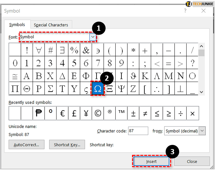This screenshot has width=216, height=171.
Task: Pick the Psi symbol in the grid
Action: pyautogui.click(x=121, y=89)
